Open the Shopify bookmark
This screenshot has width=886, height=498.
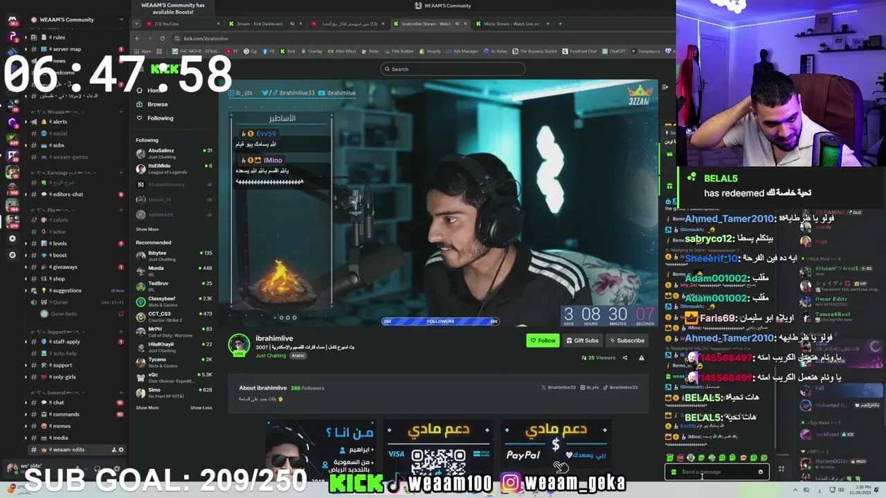click(430, 51)
